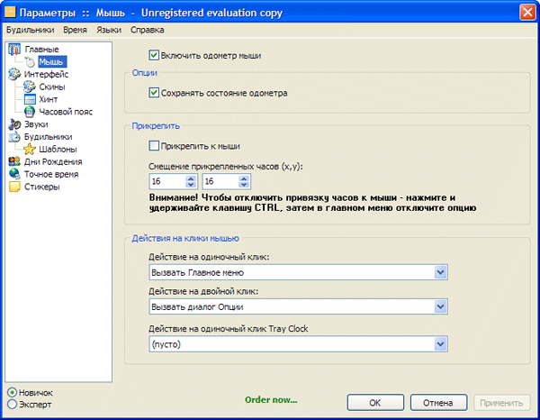540x420 pixels.
Task: Click the Часовой пояс globe icon
Action: (30, 112)
